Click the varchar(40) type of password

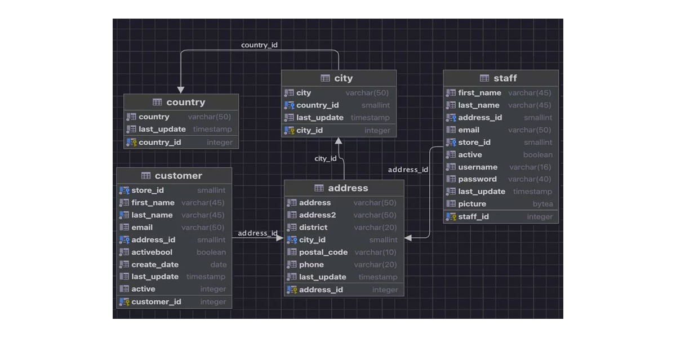tap(530, 179)
